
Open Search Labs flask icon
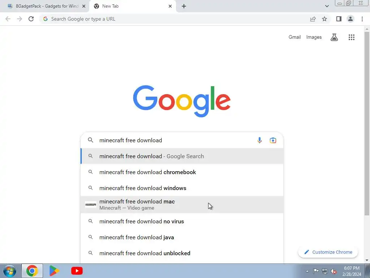[x=334, y=37]
